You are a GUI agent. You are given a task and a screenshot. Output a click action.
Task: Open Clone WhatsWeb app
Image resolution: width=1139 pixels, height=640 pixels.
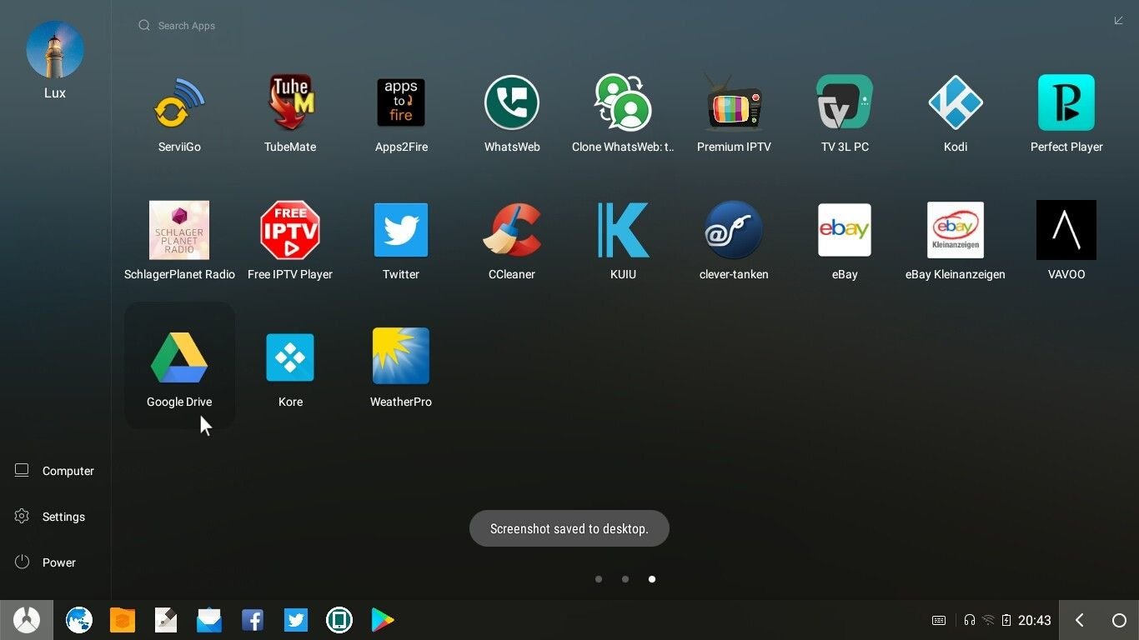coord(623,103)
